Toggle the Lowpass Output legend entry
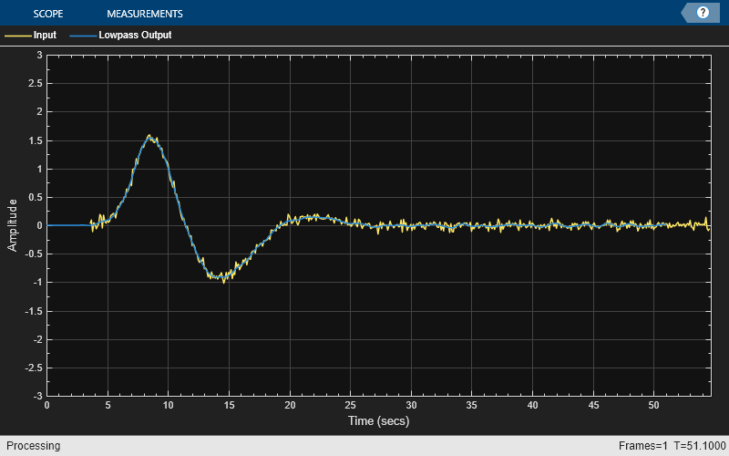The width and height of the screenshot is (729, 456). click(x=135, y=36)
